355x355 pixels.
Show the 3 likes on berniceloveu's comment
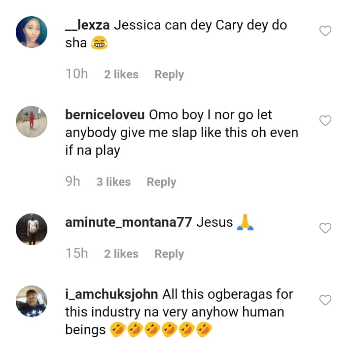point(113,182)
